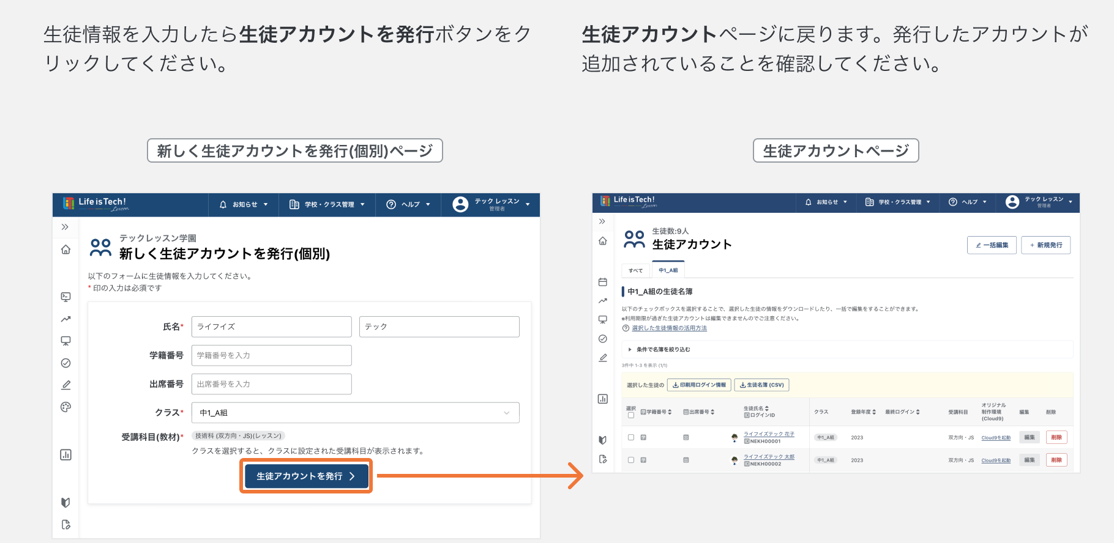This screenshot has height=543, width=1114.
Task: Open お知らせ dropdown on issue page header
Action: click(244, 205)
